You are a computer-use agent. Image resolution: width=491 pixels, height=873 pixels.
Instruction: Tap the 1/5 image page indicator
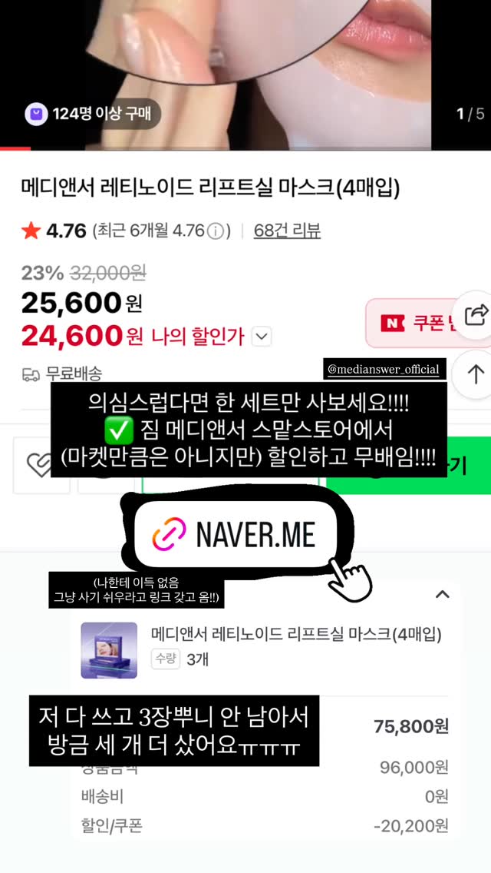470,115
